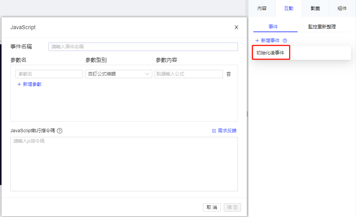356x217 pixels.
Task: Click the 事件名稱 input field
Action: [143, 47]
